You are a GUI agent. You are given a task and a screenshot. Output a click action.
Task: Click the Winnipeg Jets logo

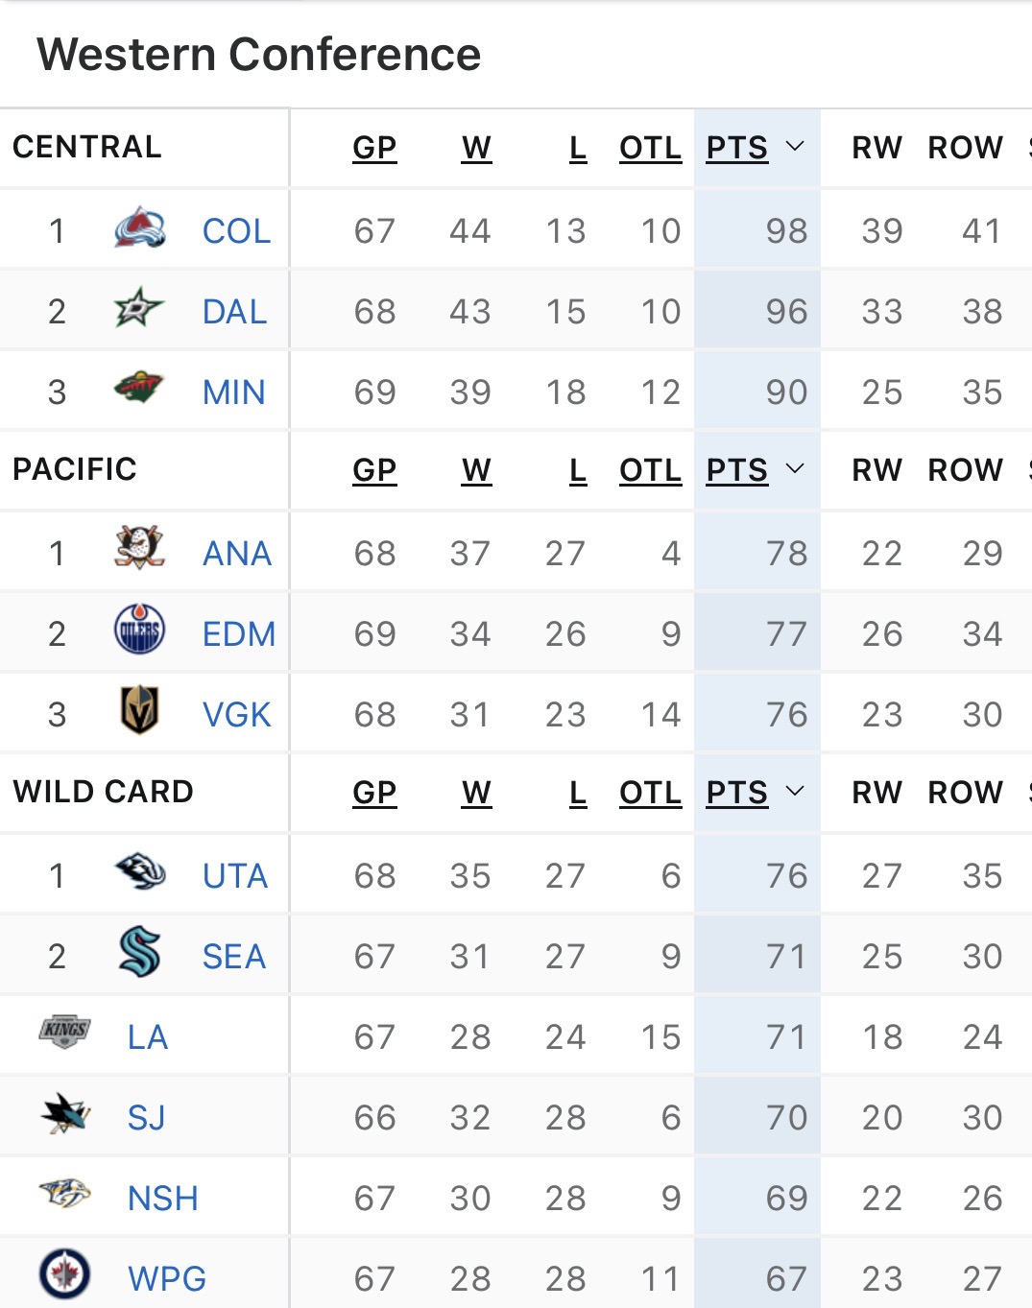pos(65,1274)
